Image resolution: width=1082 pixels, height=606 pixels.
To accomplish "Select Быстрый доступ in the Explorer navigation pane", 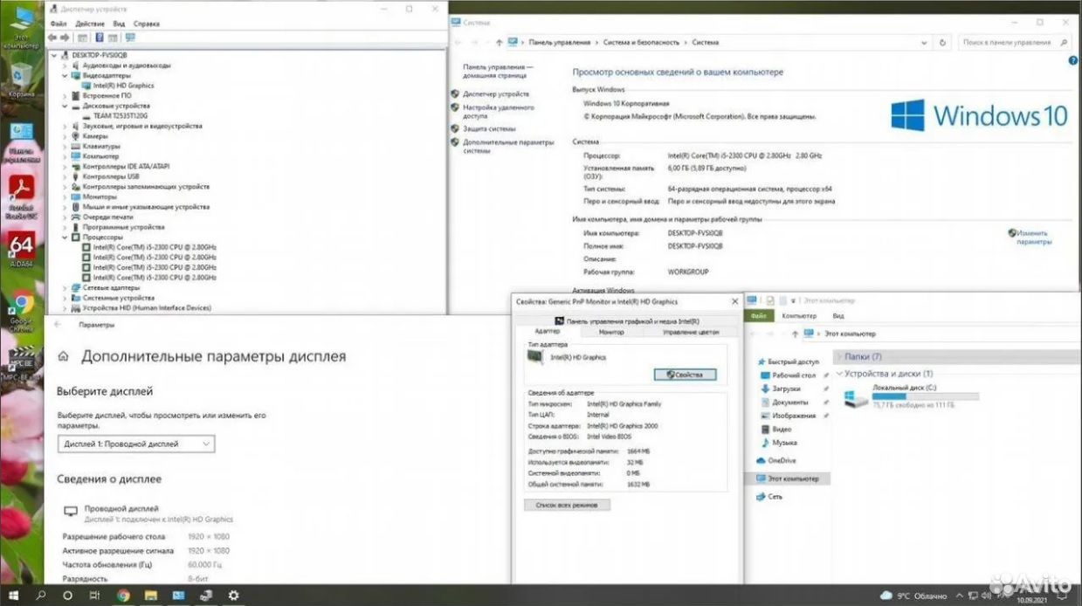I will coord(795,362).
